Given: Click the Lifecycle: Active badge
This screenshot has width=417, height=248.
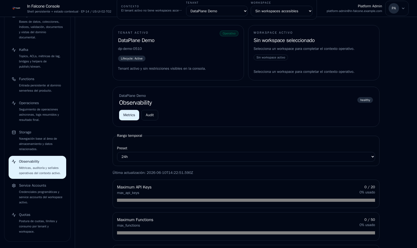Looking at the screenshot, I should [x=132, y=58].
